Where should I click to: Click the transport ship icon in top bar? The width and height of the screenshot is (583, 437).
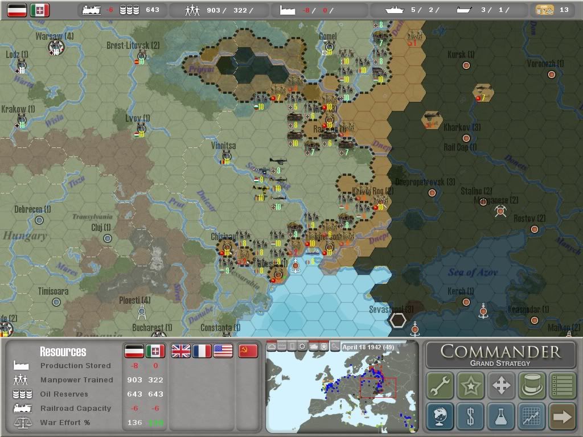[x=465, y=10]
